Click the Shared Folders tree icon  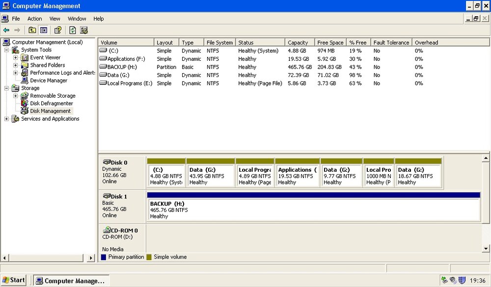pyautogui.click(x=25, y=65)
